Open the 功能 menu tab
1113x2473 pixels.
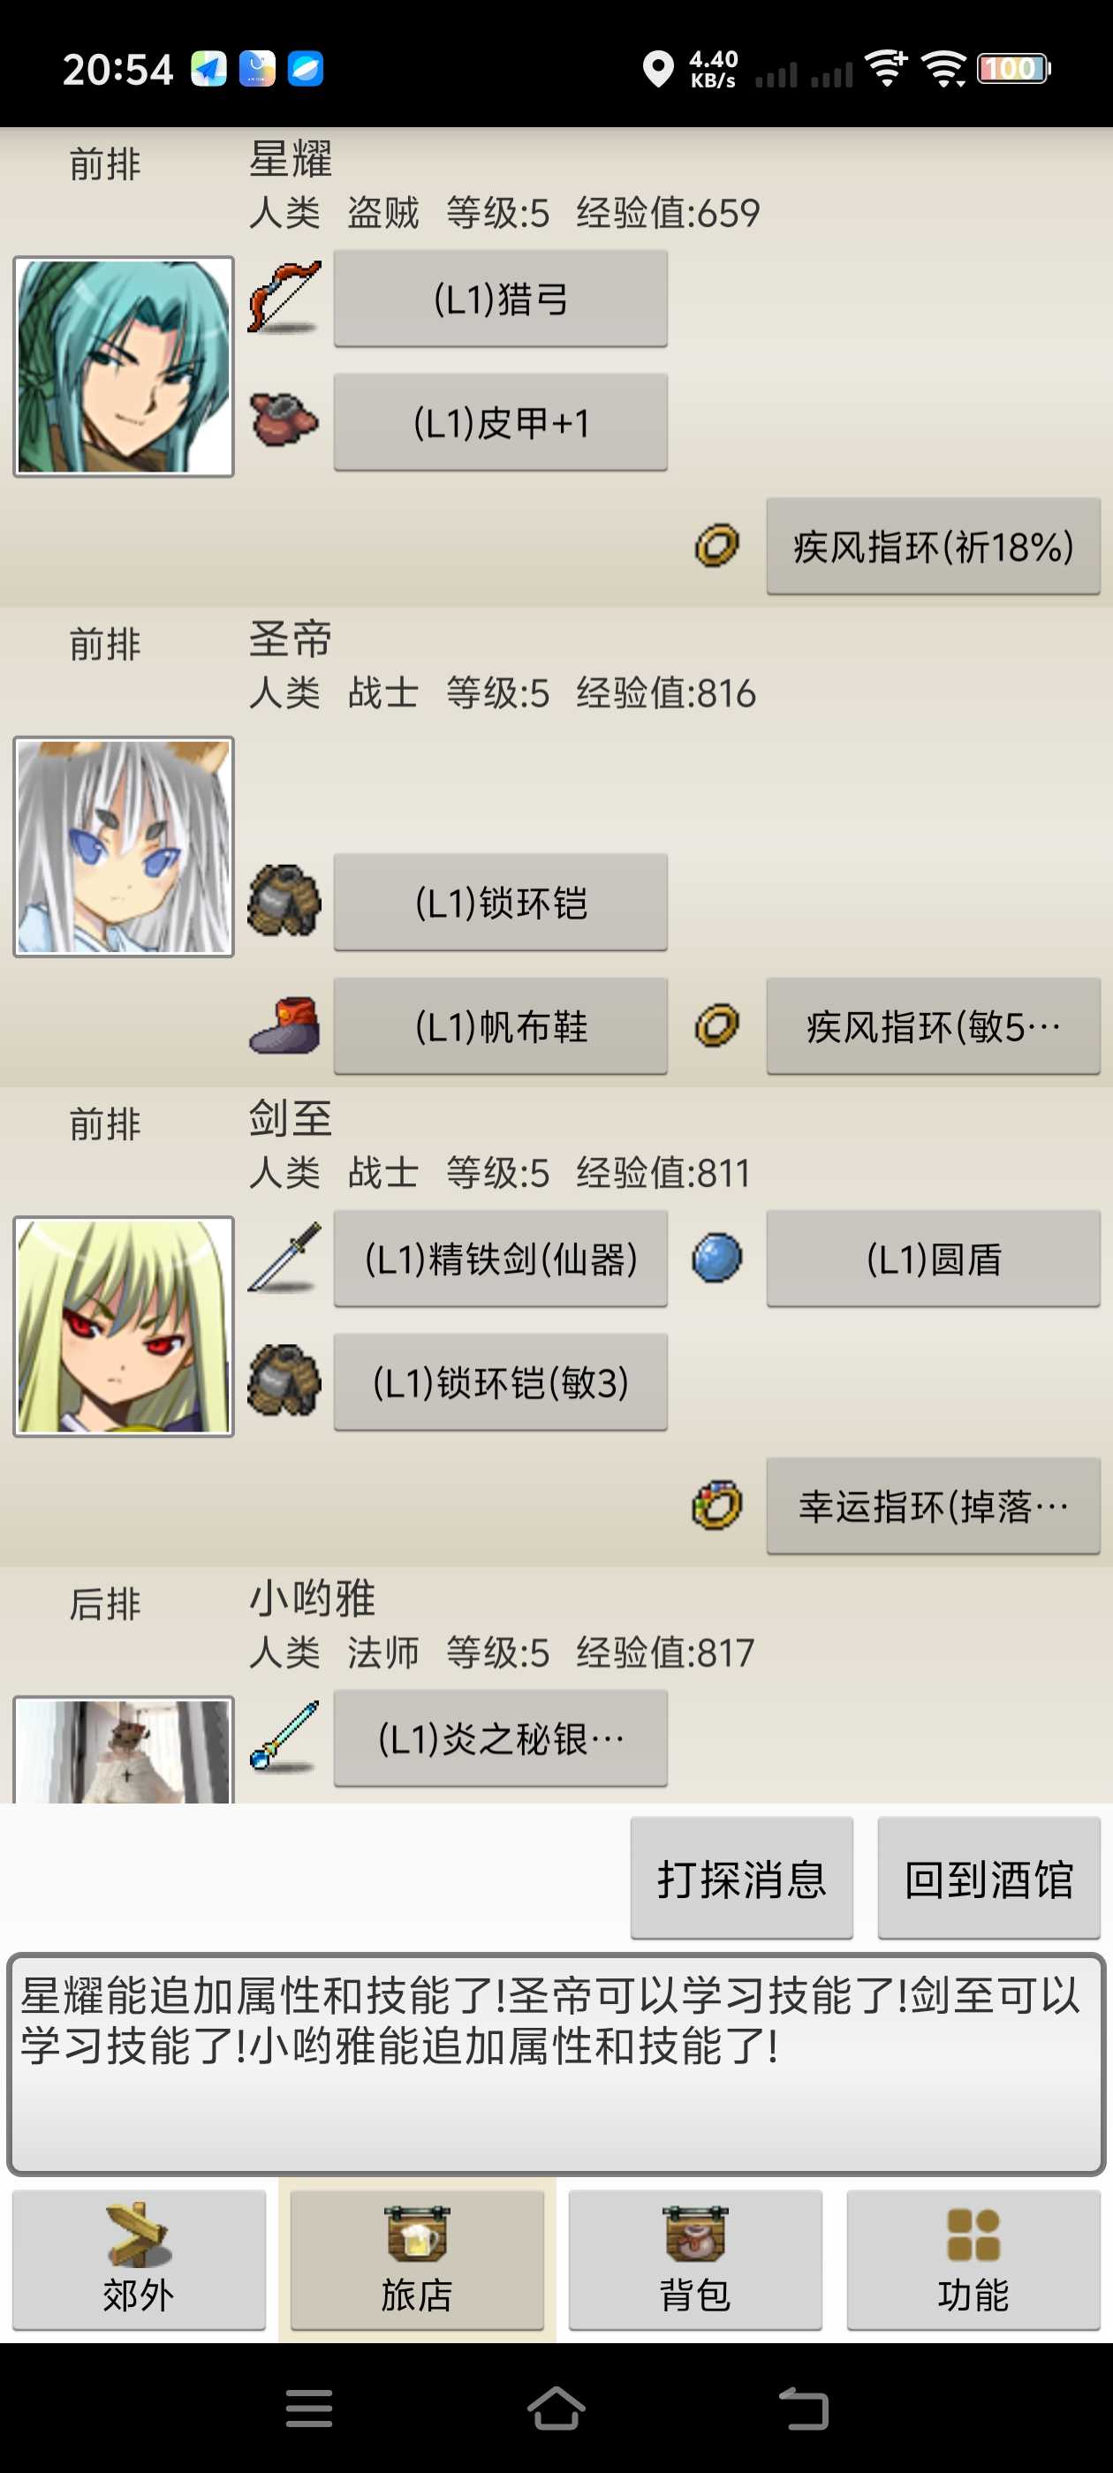point(973,2259)
